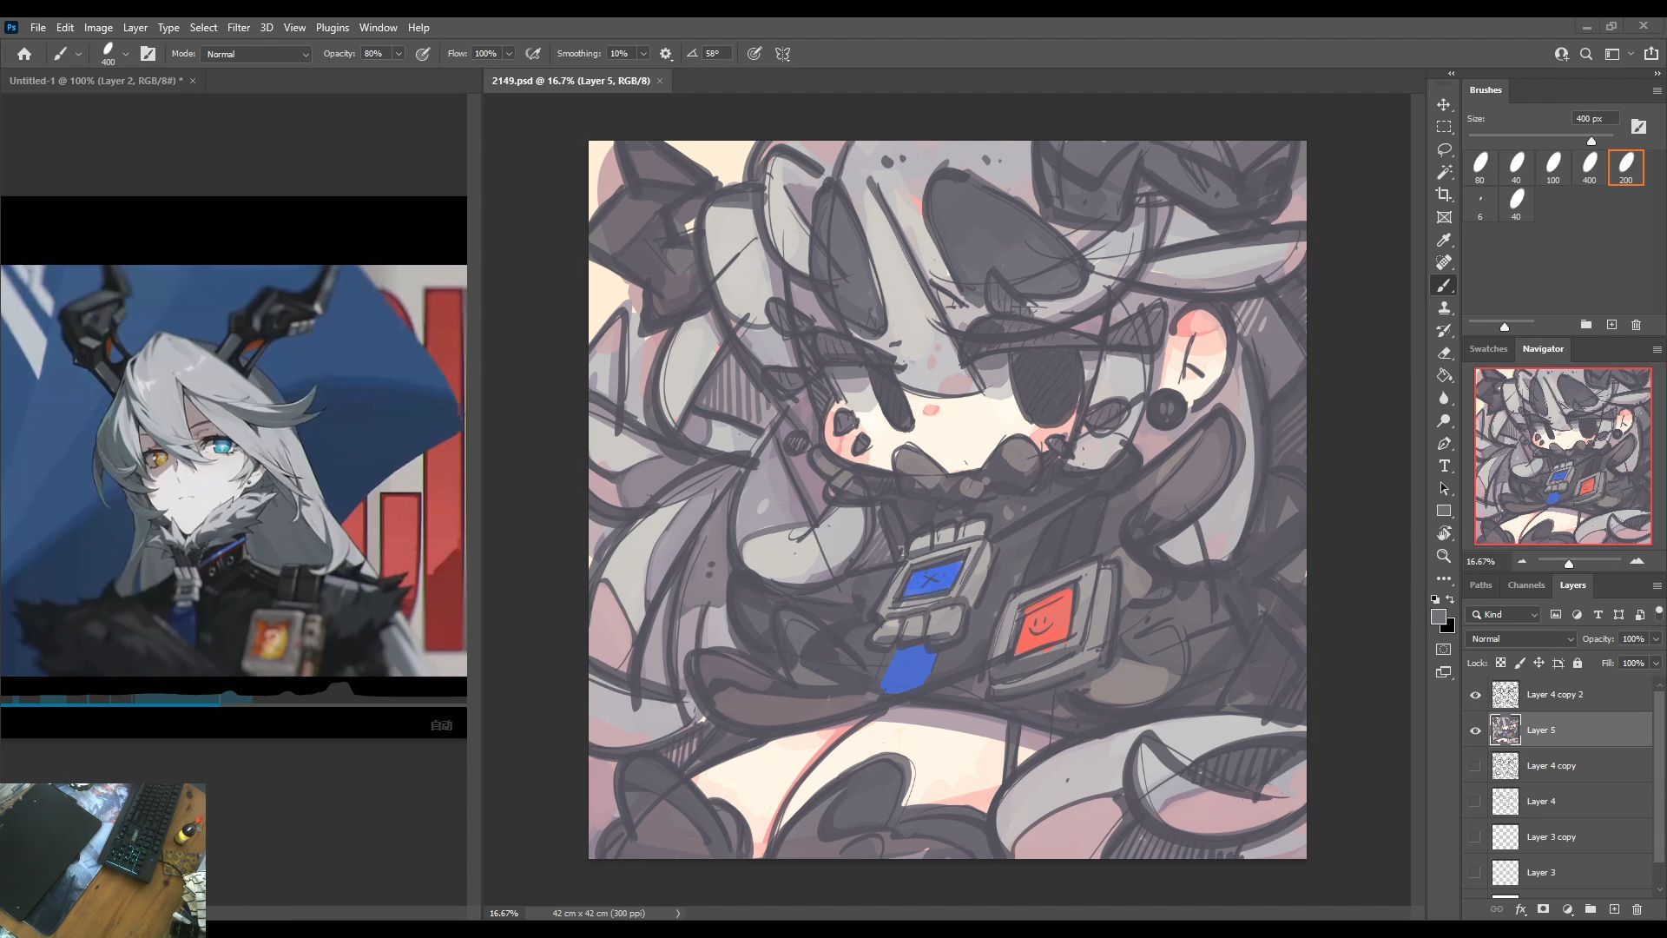Select the Move tool

(1444, 104)
